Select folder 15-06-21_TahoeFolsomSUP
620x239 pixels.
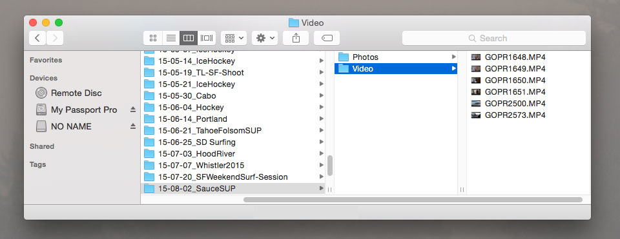233,130
